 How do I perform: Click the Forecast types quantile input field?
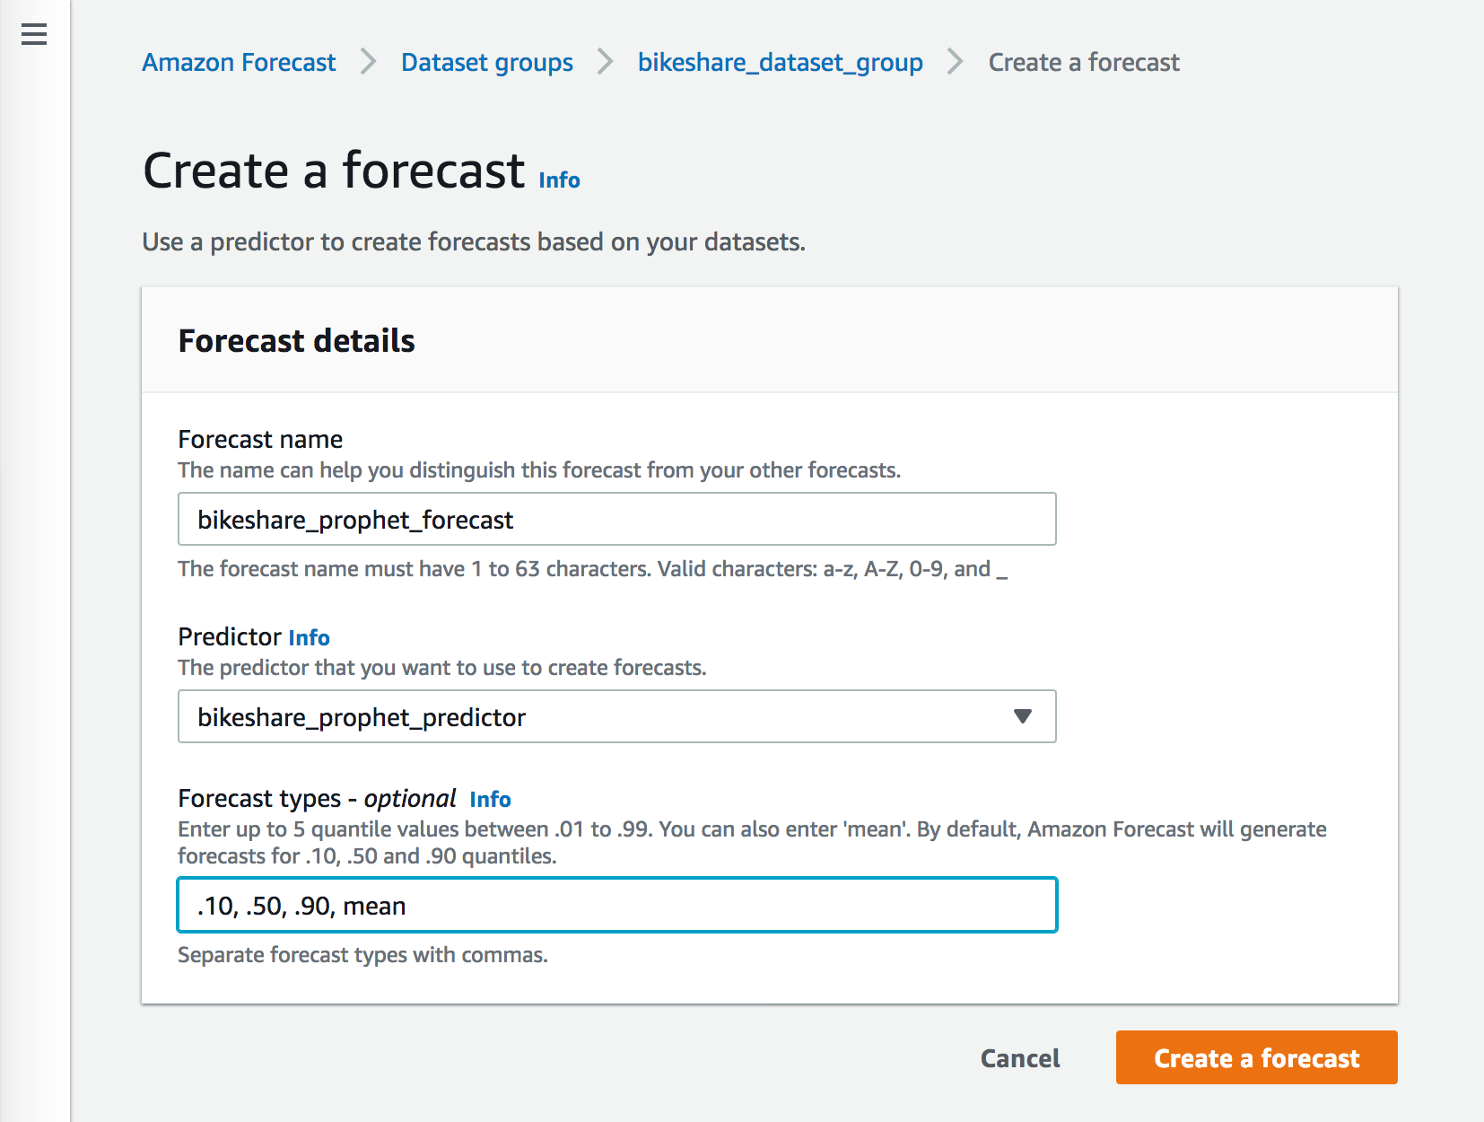(x=617, y=905)
